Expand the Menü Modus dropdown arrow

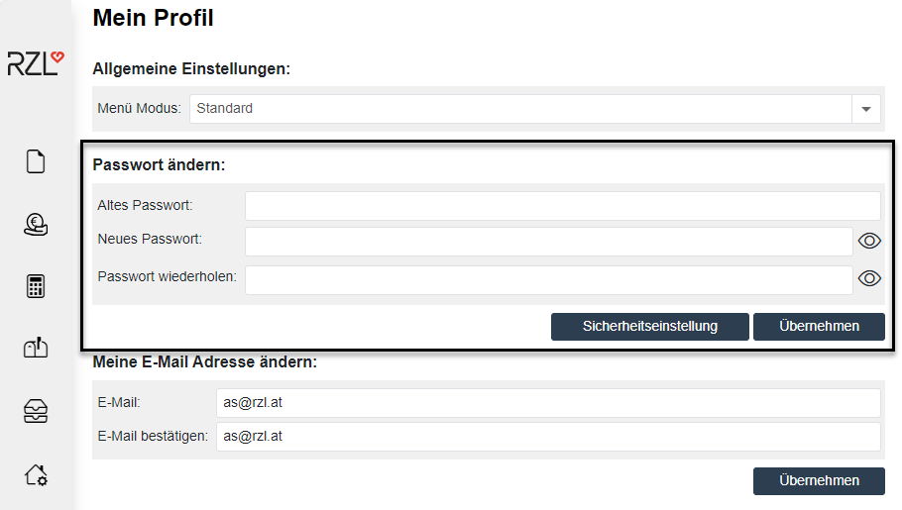866,109
